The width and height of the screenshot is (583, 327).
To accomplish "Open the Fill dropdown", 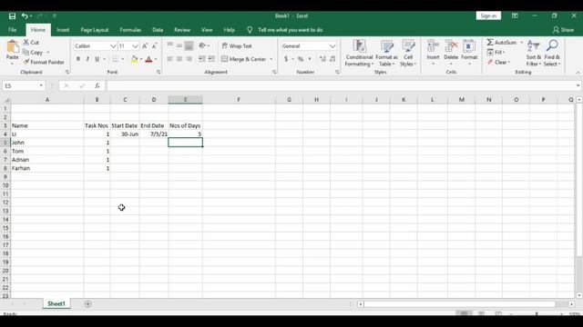I will pos(496,53).
